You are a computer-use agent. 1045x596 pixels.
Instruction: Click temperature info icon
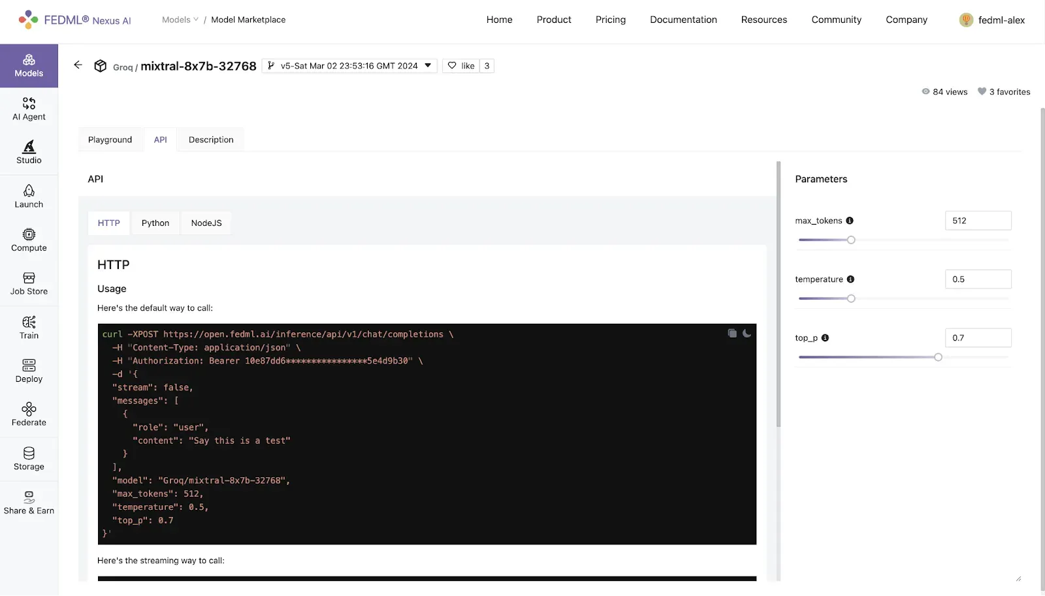coord(850,279)
